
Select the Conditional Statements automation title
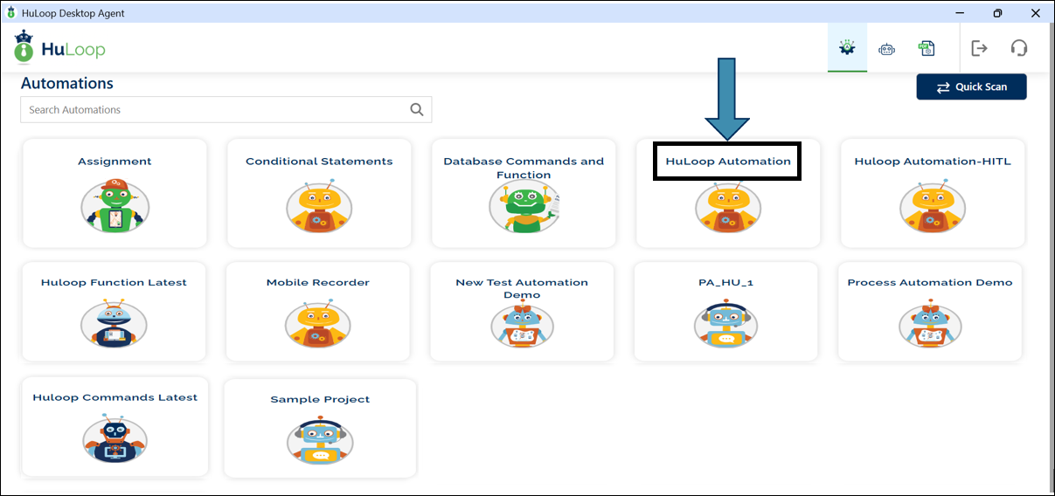pyautogui.click(x=319, y=162)
